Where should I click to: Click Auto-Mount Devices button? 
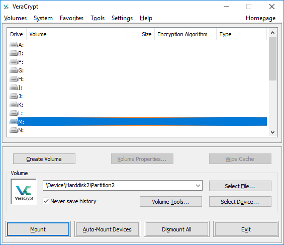tap(107, 229)
